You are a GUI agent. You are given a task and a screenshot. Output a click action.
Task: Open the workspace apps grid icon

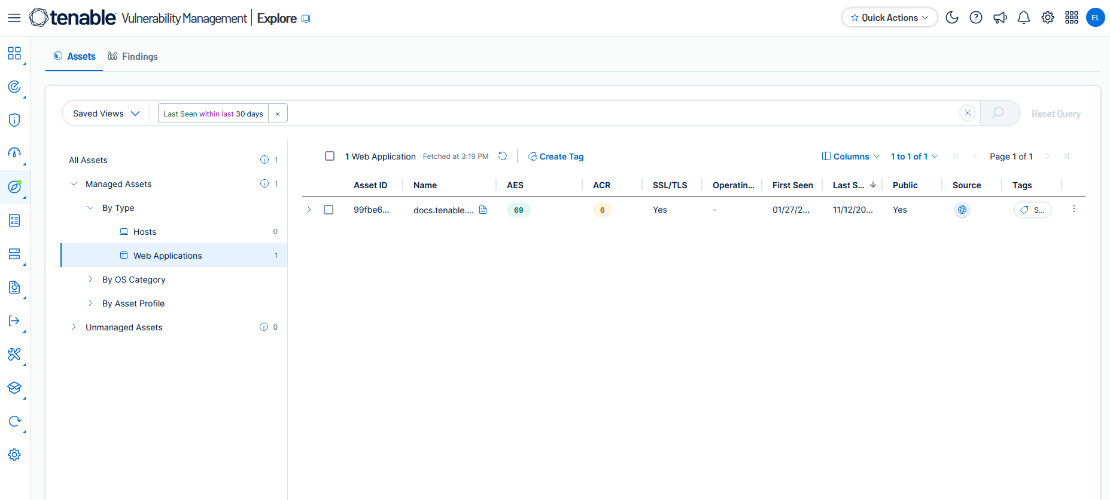tap(1072, 18)
